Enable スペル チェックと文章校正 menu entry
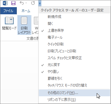111x104 pixels. [74, 58]
